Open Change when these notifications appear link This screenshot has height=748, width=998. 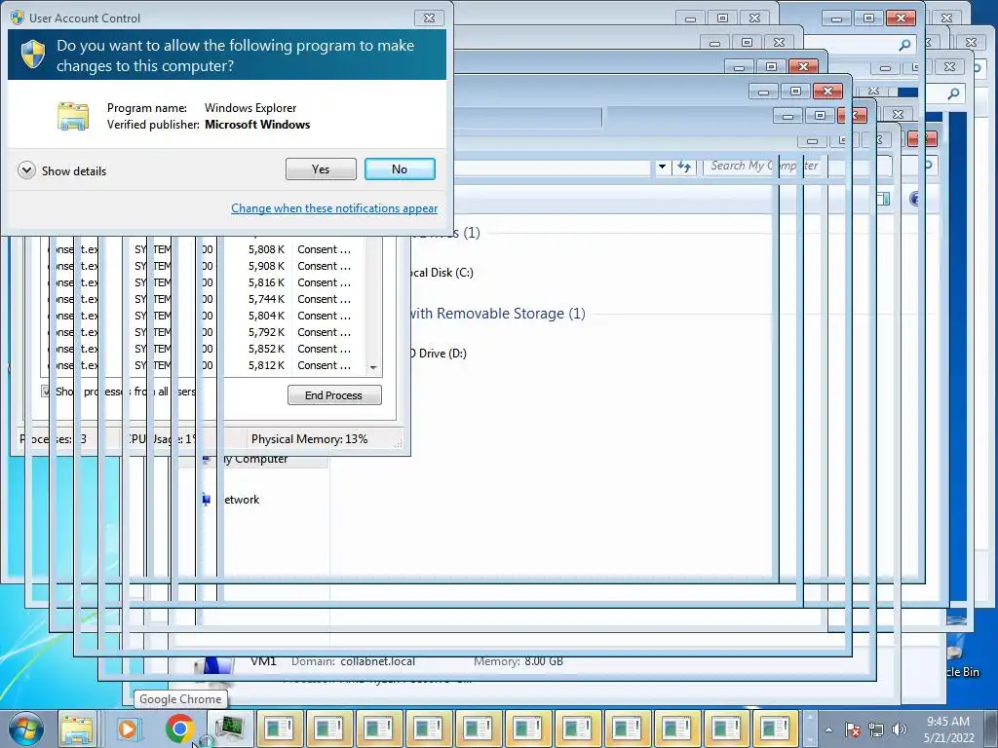point(334,208)
